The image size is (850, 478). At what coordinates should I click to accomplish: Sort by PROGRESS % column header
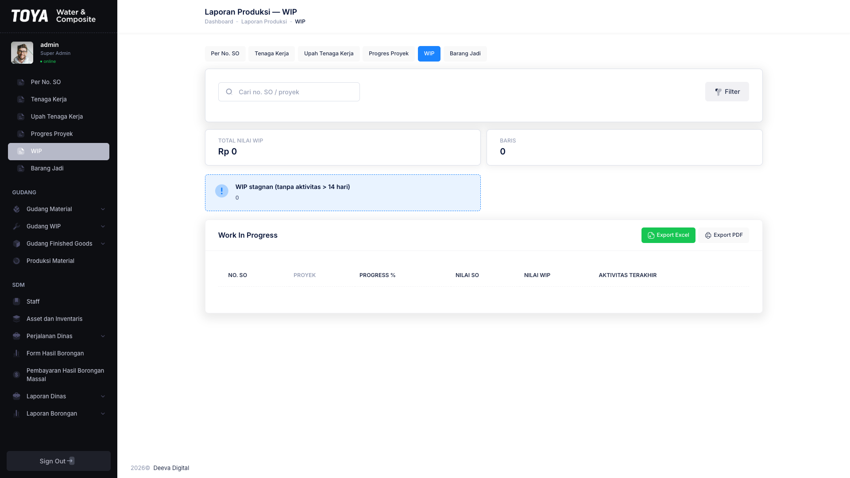click(x=377, y=275)
